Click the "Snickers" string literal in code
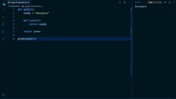The image size is (176, 99). click(x=42, y=13)
